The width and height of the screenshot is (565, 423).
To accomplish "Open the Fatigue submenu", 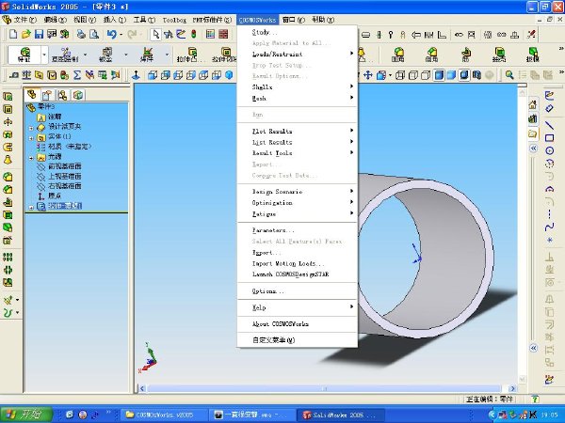I will pyautogui.click(x=298, y=214).
